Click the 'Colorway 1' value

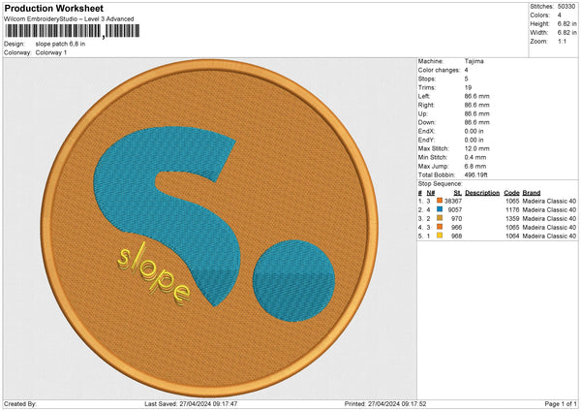52,51
